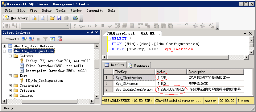The height and width of the screenshot is (112, 256).
Task: Collapse the dbo.Adm_Configuration table node
Action: point(4,51)
